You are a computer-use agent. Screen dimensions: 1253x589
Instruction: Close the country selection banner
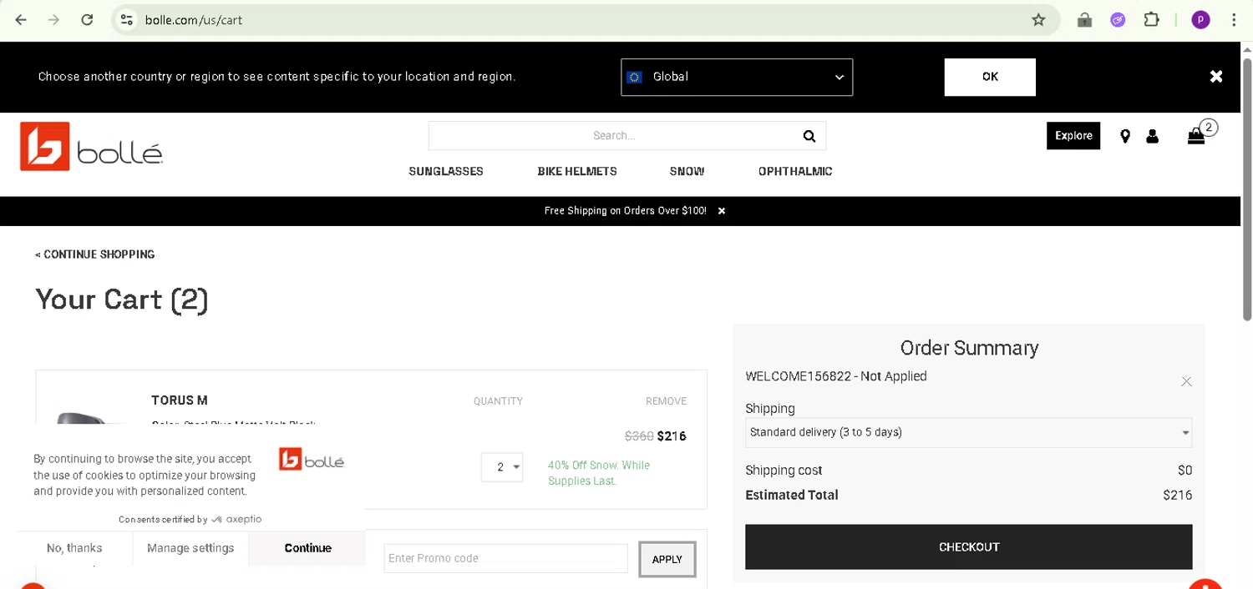click(x=1216, y=77)
